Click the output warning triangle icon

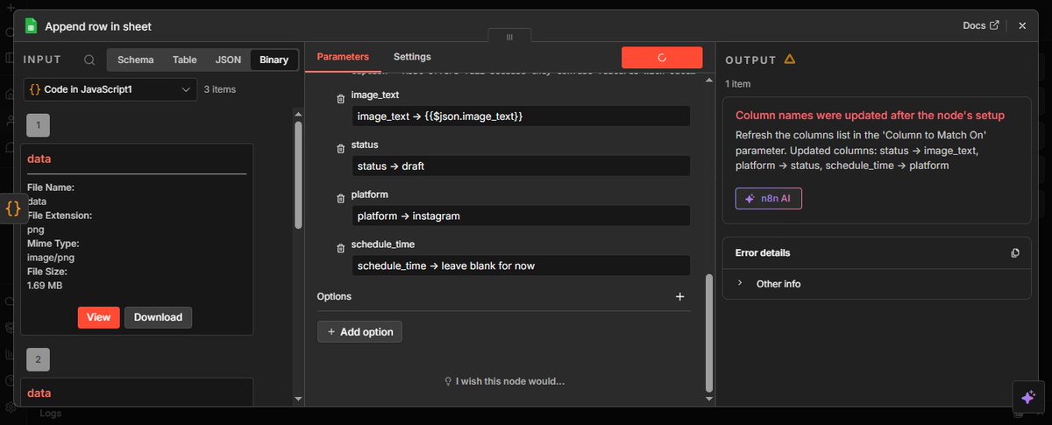click(789, 60)
